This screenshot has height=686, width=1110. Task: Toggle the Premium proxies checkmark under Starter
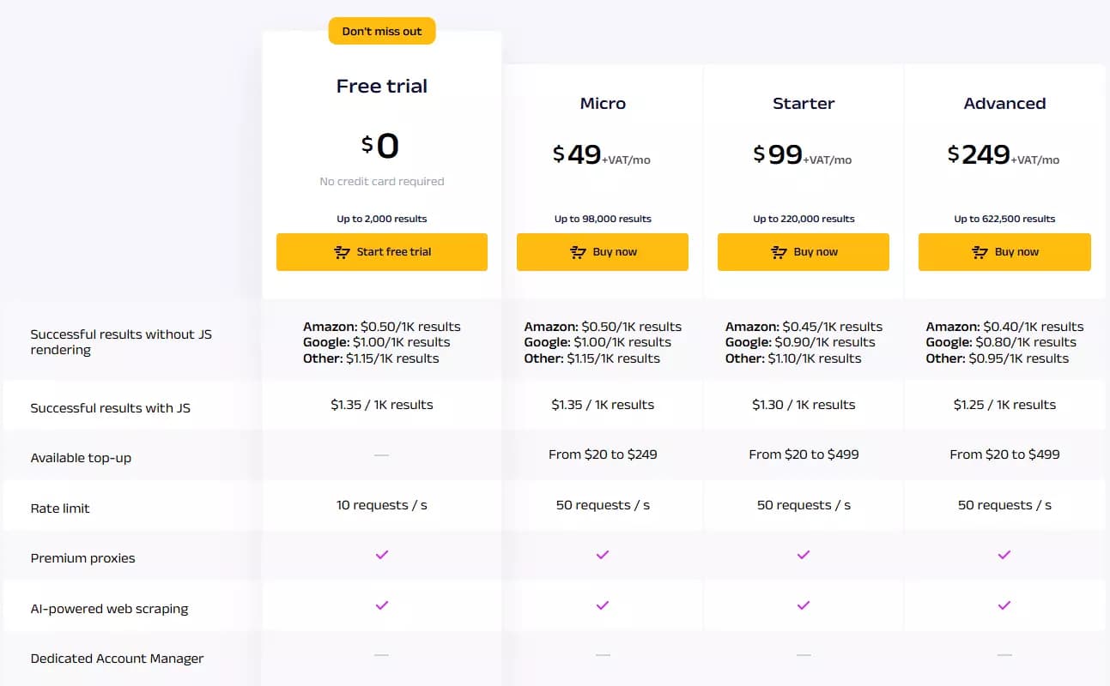click(803, 555)
